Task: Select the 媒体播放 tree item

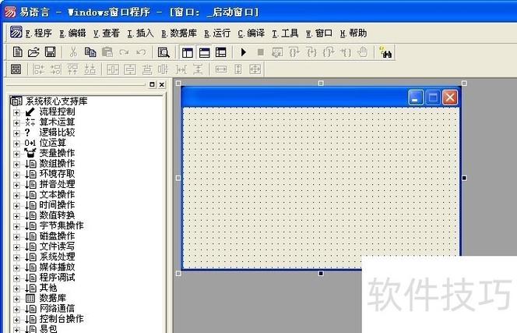Action: tap(57, 267)
